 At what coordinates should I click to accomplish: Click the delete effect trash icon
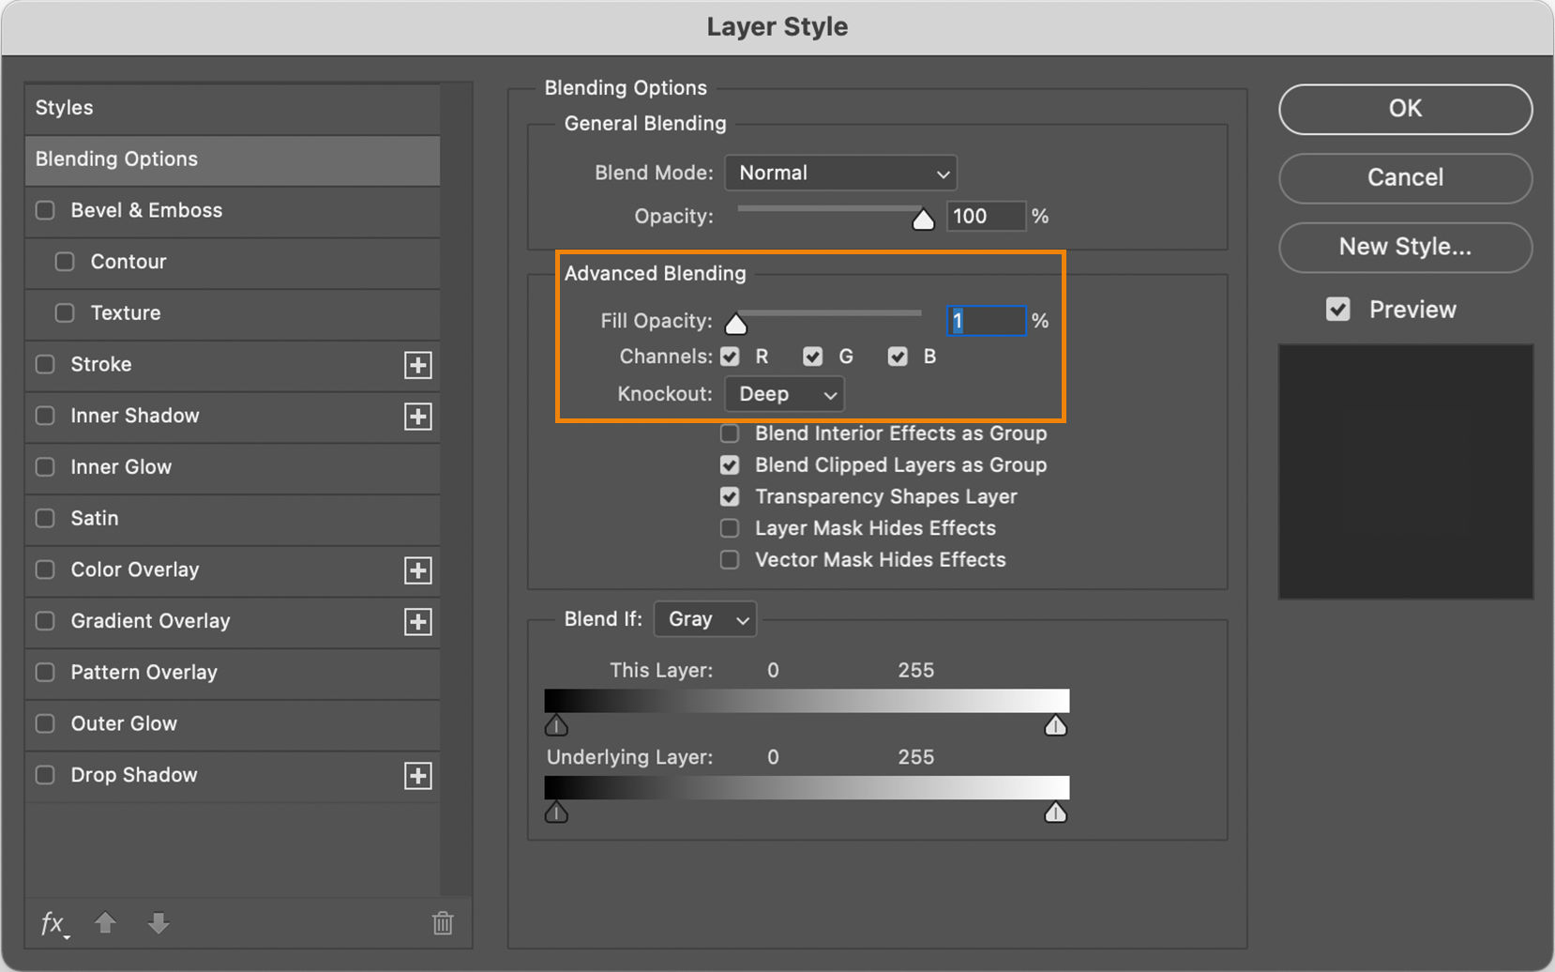click(x=443, y=923)
